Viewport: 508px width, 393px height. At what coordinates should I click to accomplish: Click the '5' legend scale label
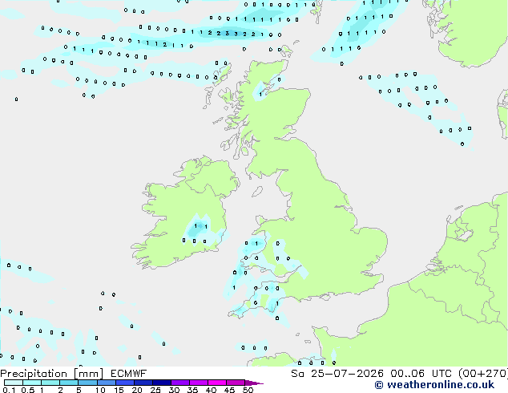click(79, 390)
